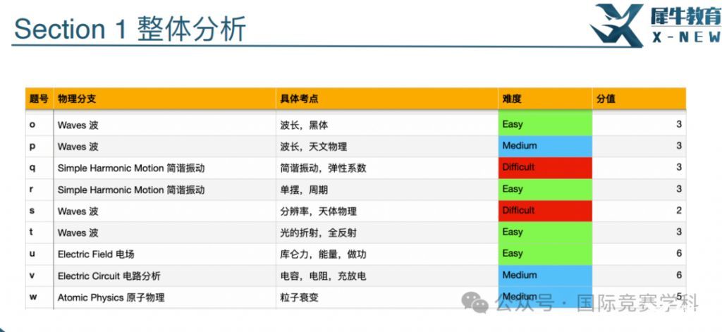The image size is (722, 332).
Task: Select "Waves 波" in row t
Action: [x=78, y=233]
